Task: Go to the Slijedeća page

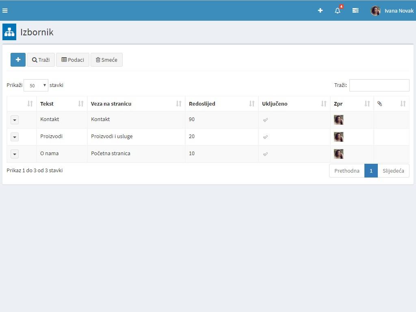Action: [393, 171]
